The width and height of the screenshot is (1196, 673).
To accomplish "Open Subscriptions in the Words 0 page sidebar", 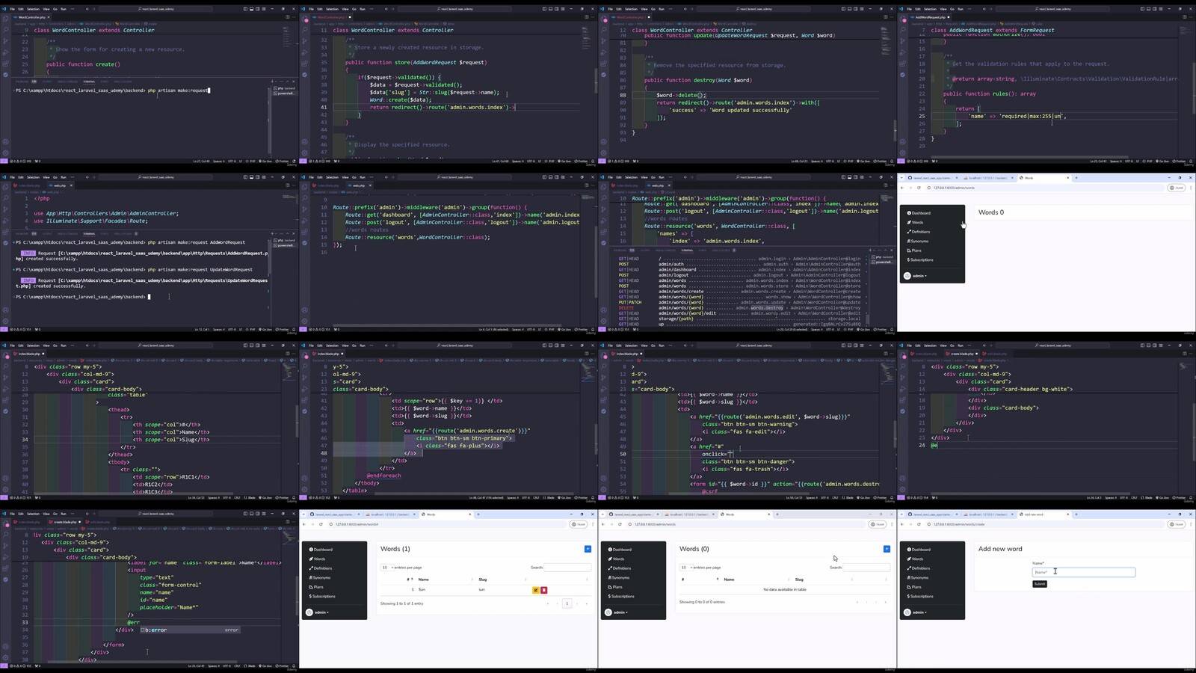I will (921, 260).
